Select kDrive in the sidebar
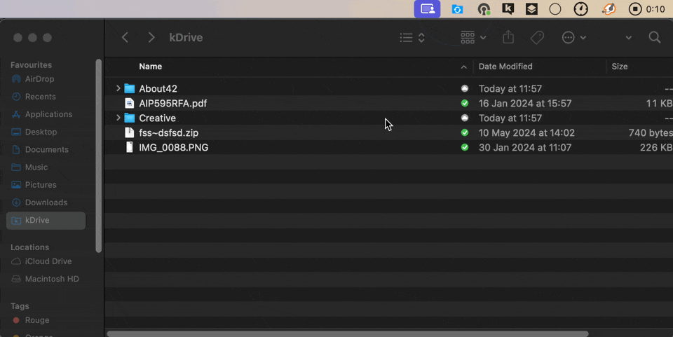 tap(46, 220)
